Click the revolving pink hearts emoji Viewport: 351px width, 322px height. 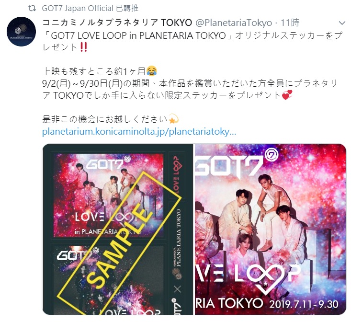coord(287,95)
